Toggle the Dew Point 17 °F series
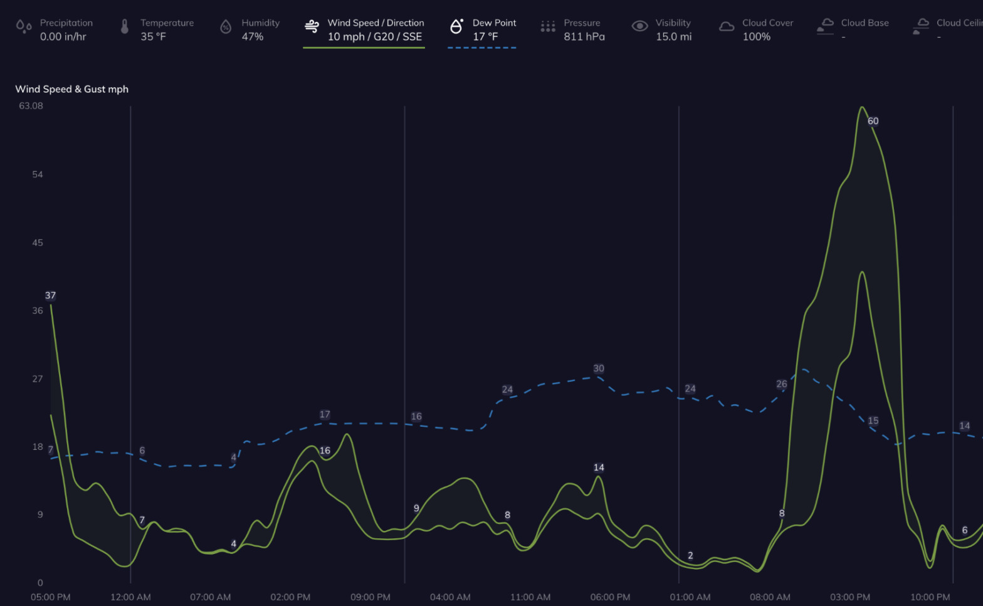The height and width of the screenshot is (606, 983). coord(493,29)
